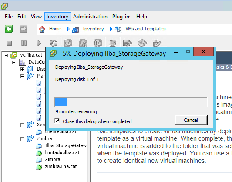Click the floppy device toolbar icon
The width and height of the screenshot is (232, 182).
click(x=127, y=43)
